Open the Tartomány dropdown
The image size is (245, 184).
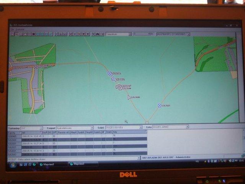pyautogui.click(x=41, y=128)
